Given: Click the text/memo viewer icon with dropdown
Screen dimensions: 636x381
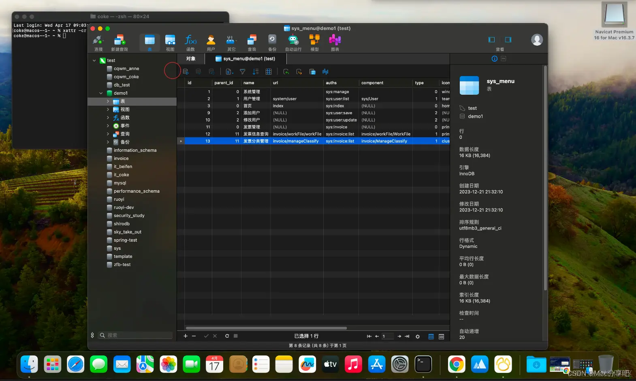Looking at the screenshot, I should [229, 72].
